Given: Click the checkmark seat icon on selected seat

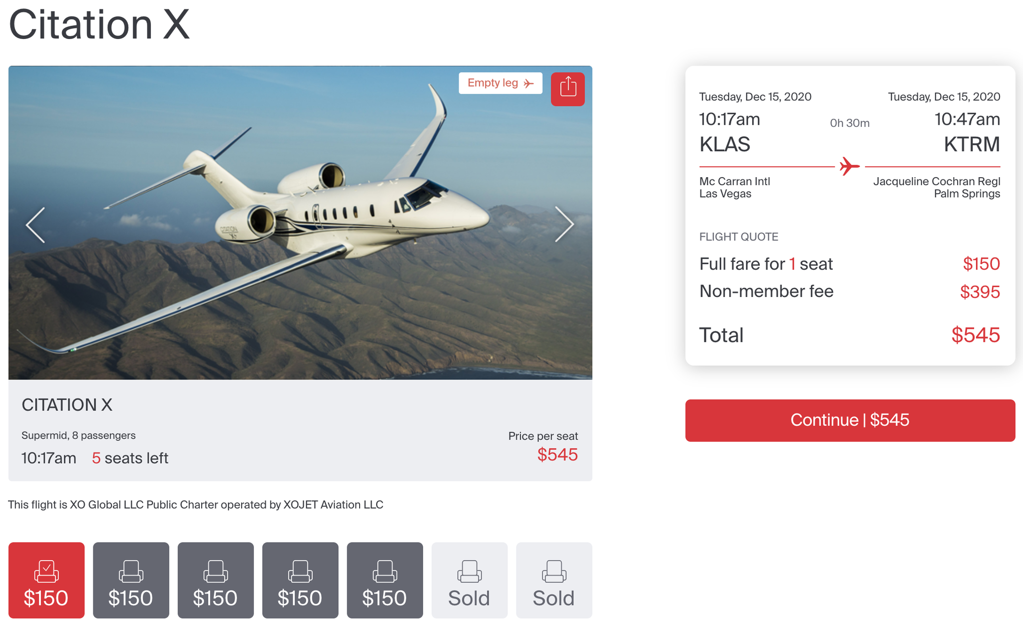Looking at the screenshot, I should 46,570.
